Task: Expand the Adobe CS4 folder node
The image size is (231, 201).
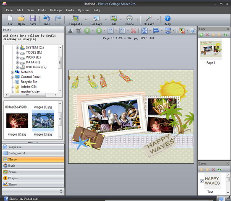Action: click(12, 87)
